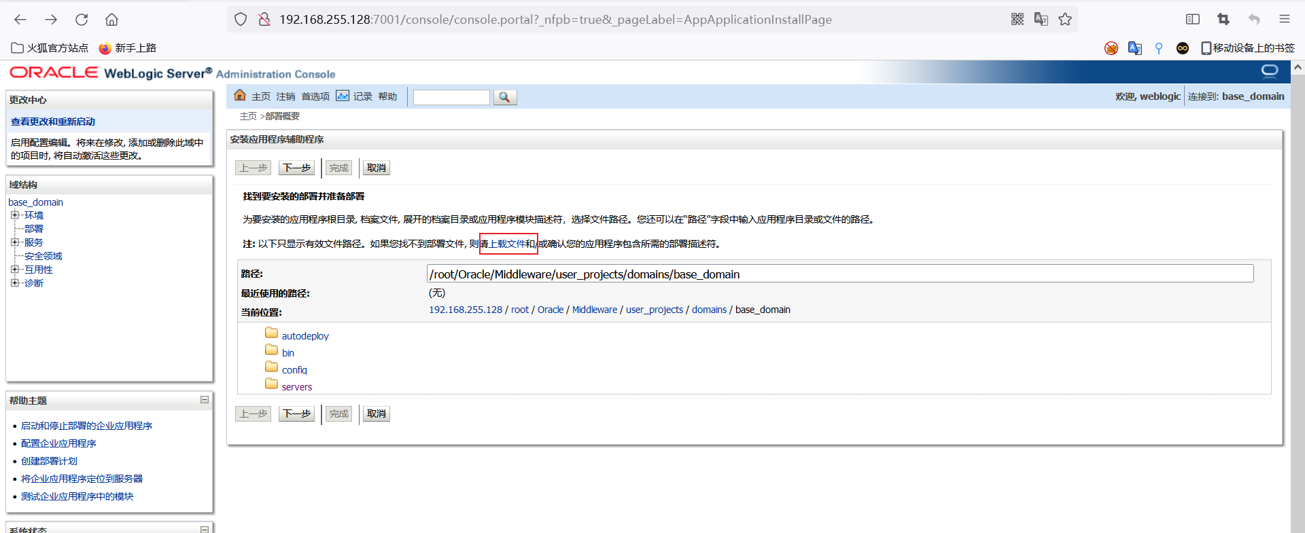Click the translate page icon in address bar
Screen dimensions: 1305x533
coord(1041,20)
